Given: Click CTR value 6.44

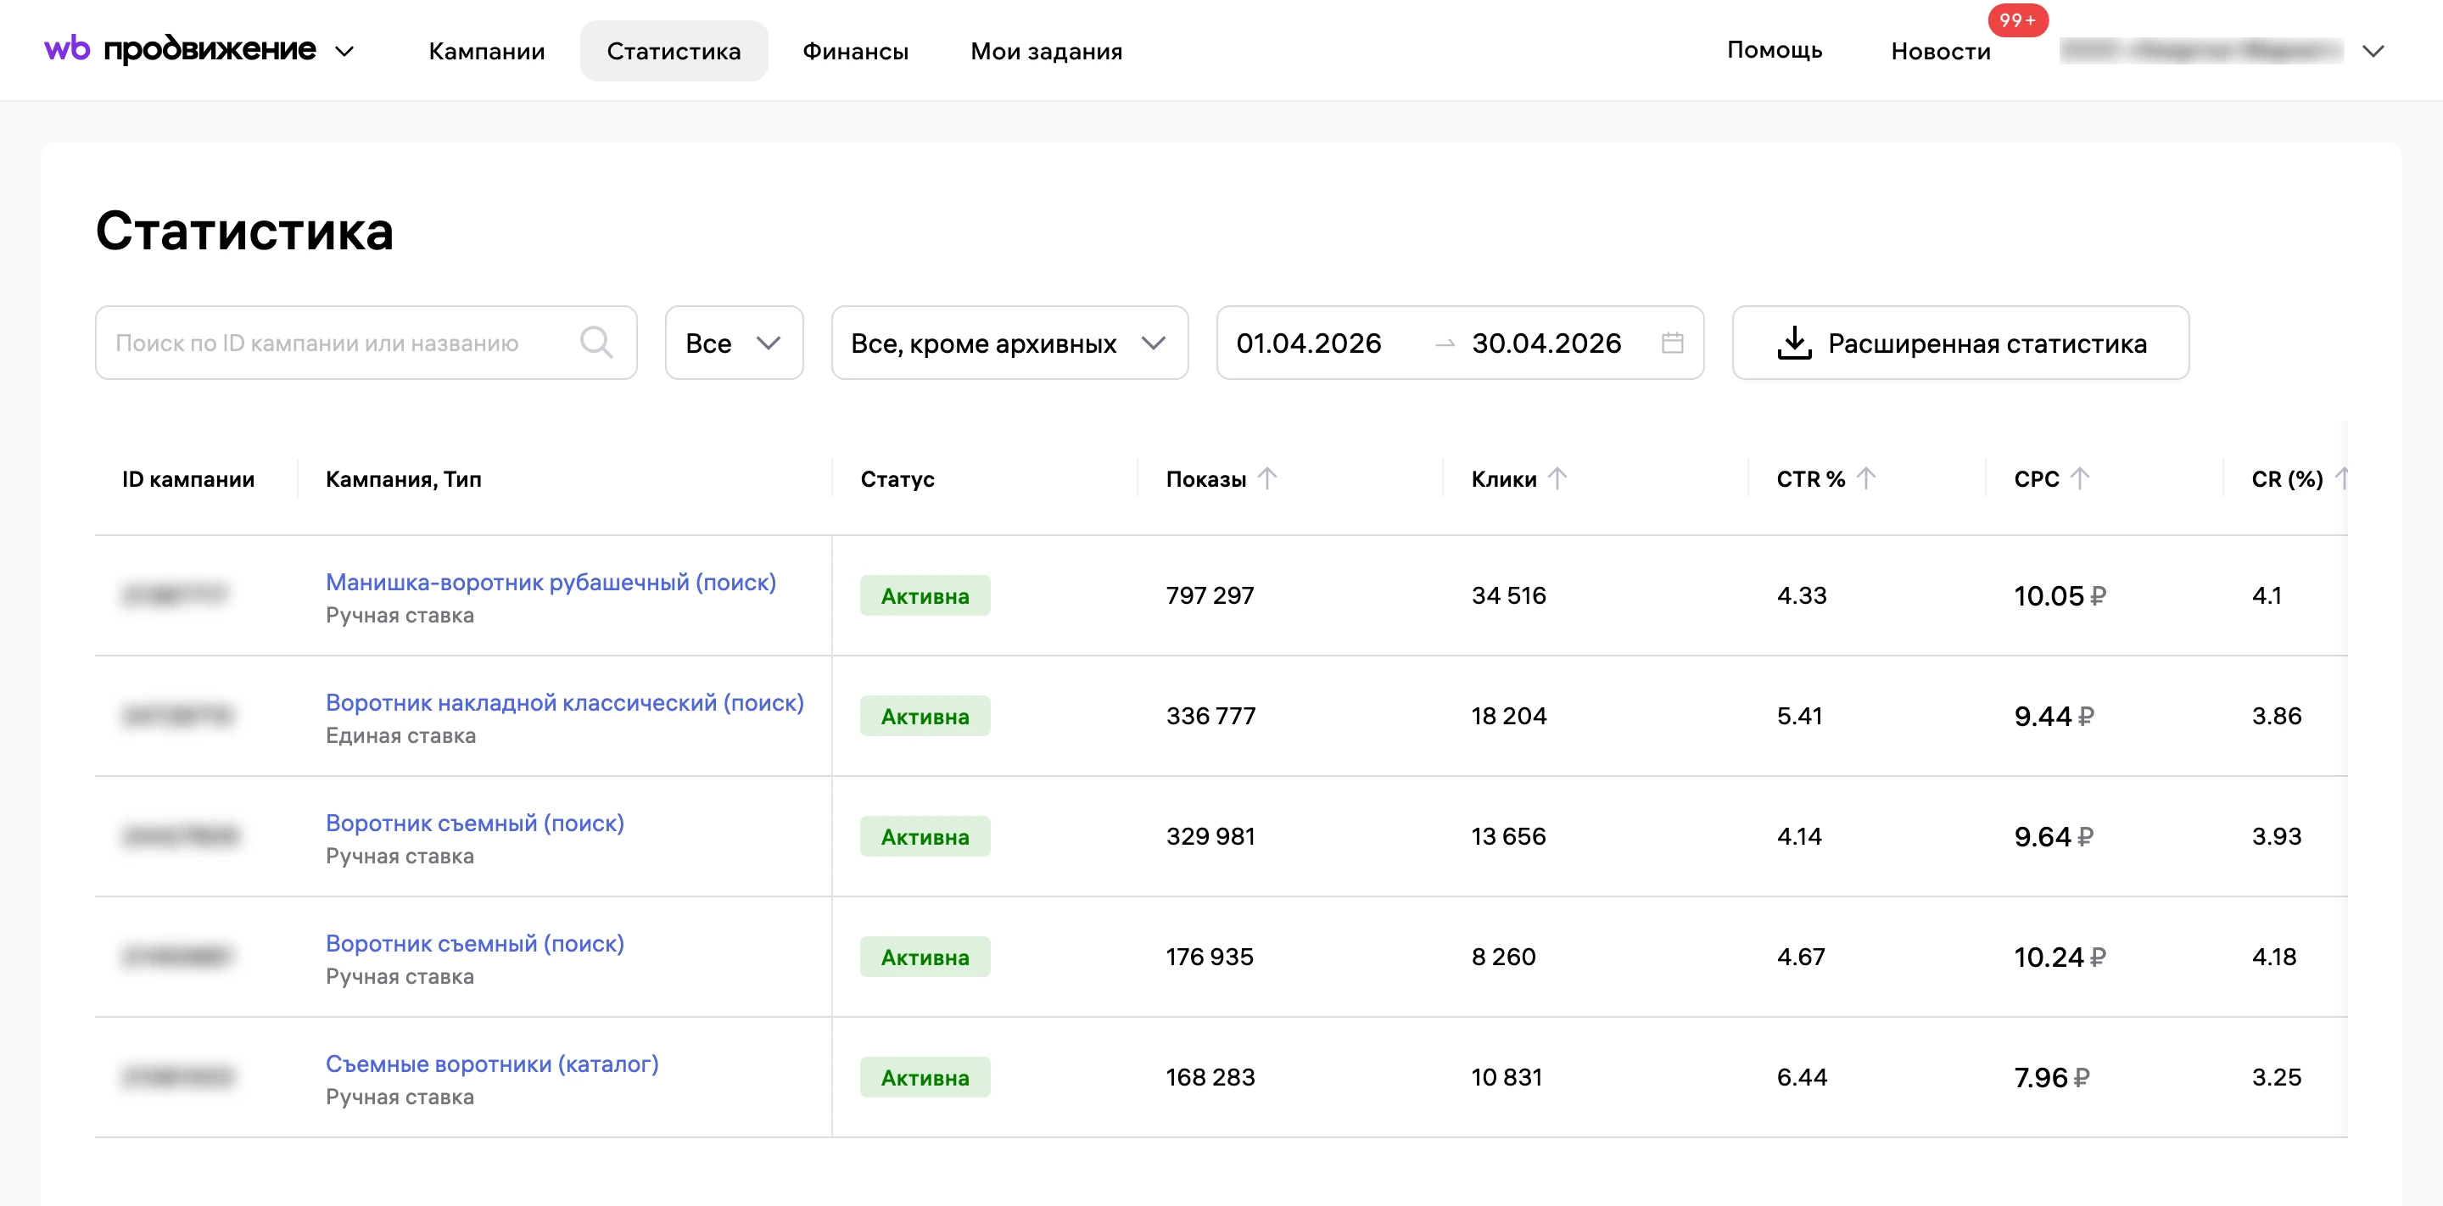Looking at the screenshot, I should click(x=1801, y=1077).
